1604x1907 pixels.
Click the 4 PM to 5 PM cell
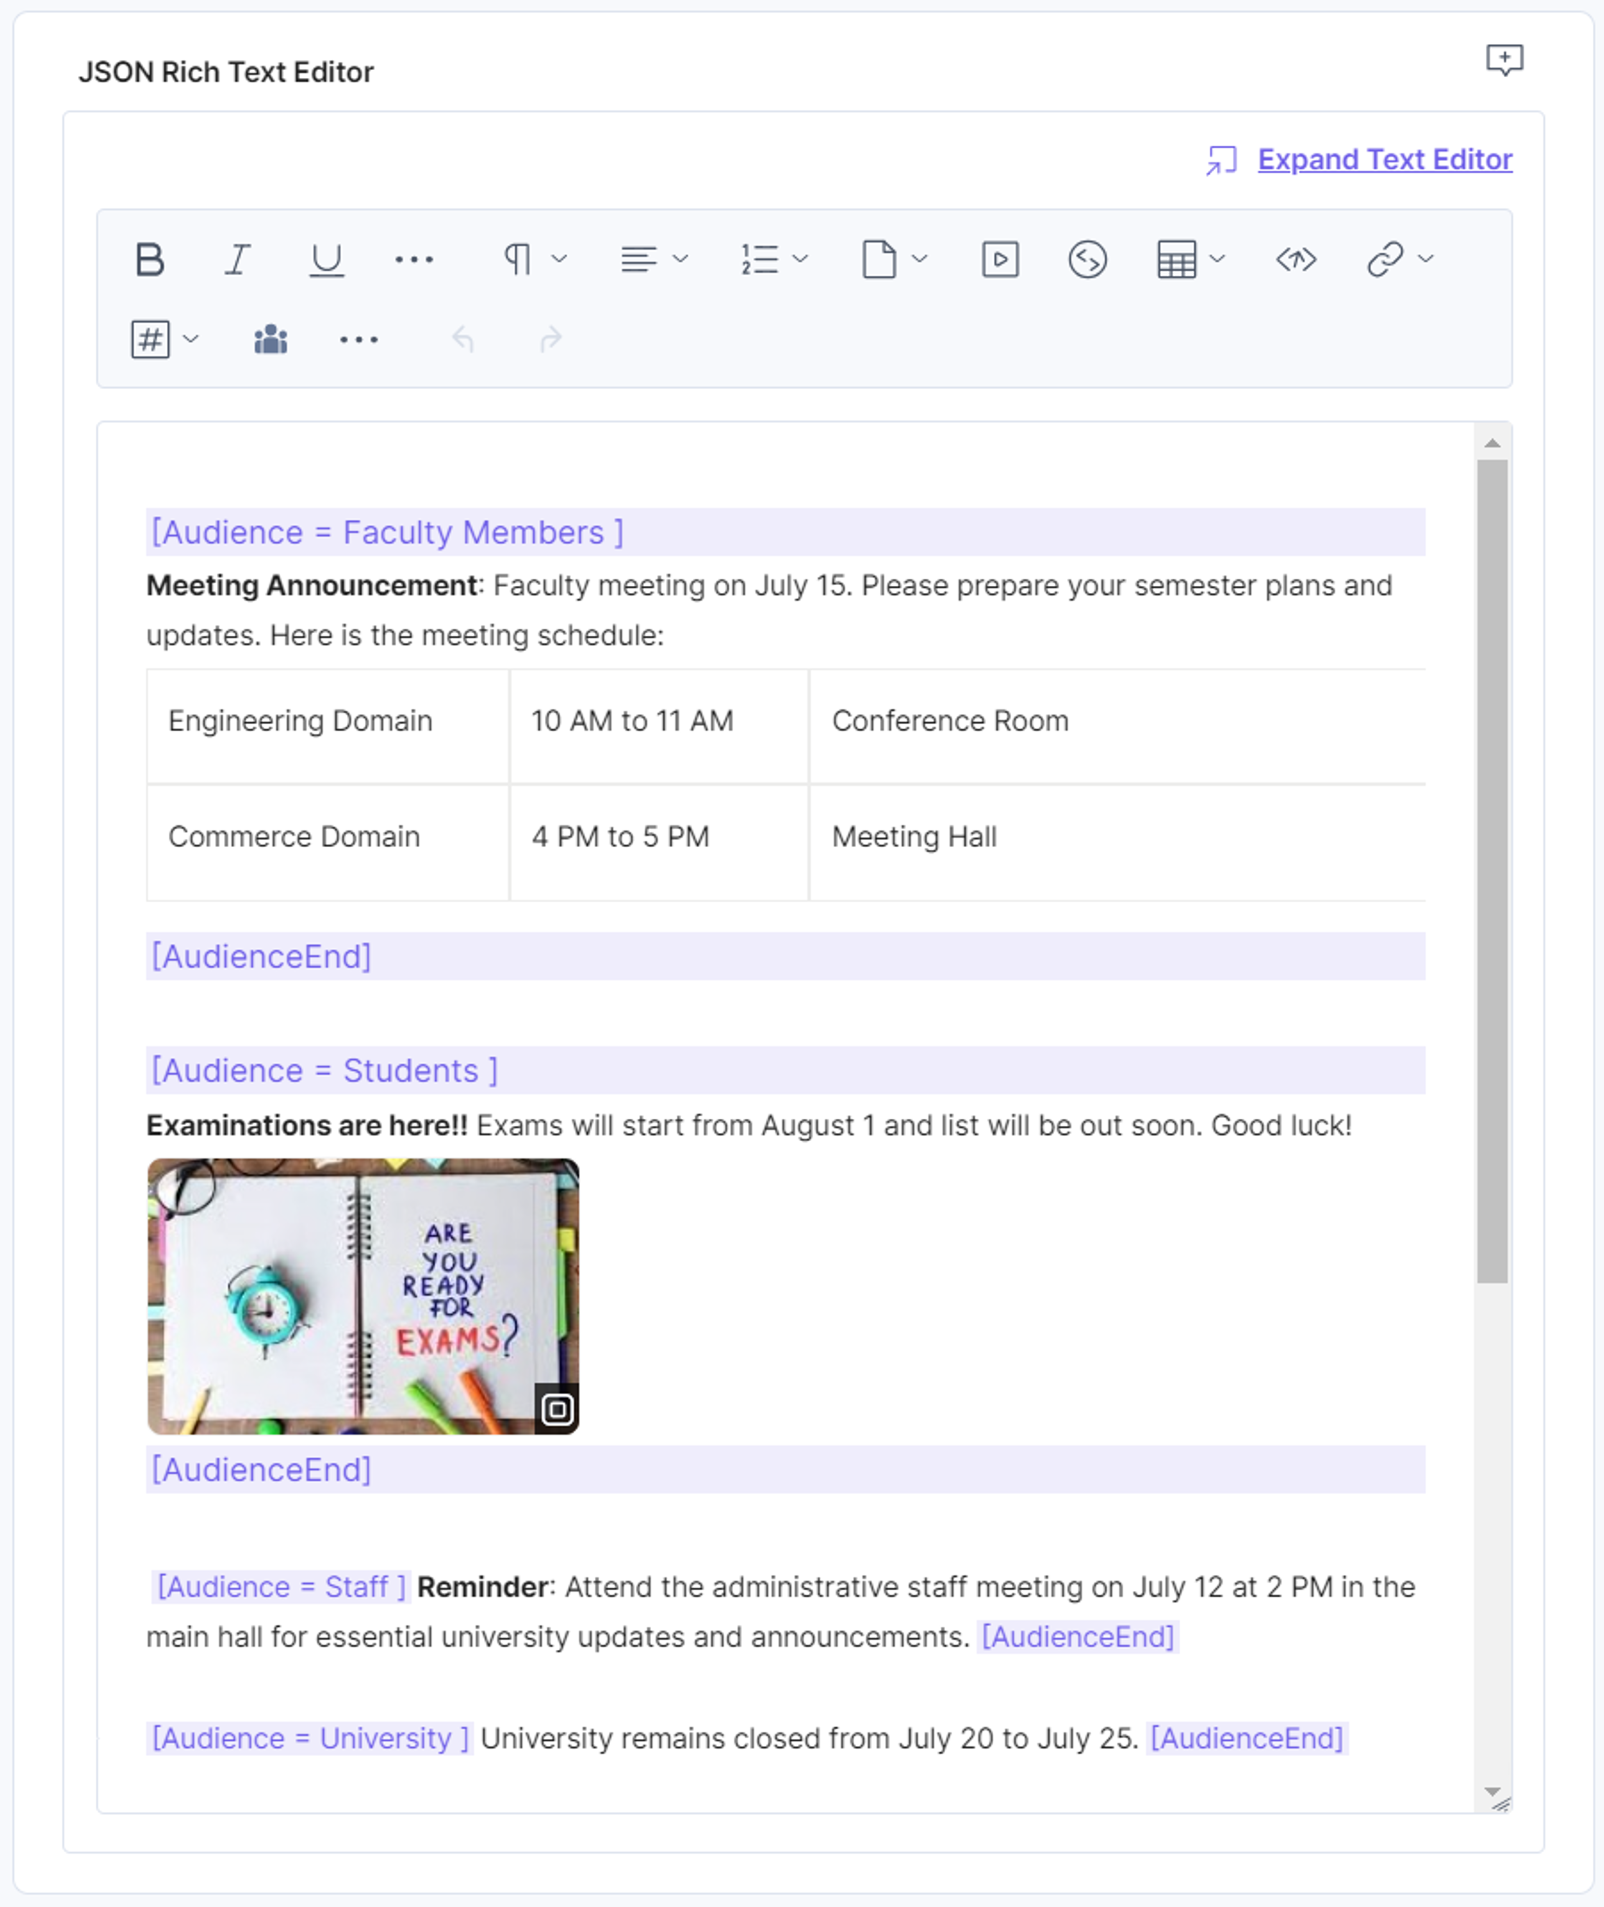[x=658, y=842]
